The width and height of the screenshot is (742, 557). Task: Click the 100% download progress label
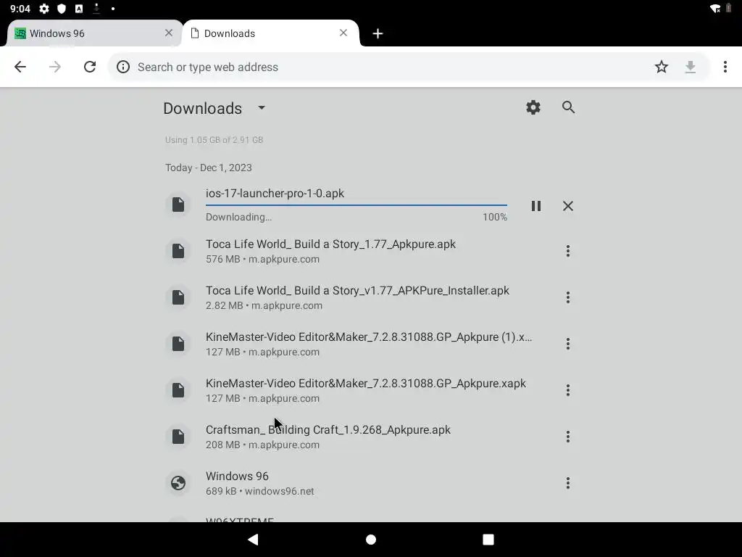pos(495,217)
